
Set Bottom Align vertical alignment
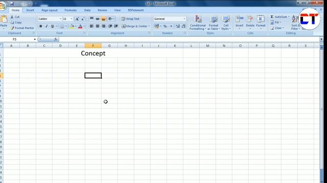[x=103, y=19]
